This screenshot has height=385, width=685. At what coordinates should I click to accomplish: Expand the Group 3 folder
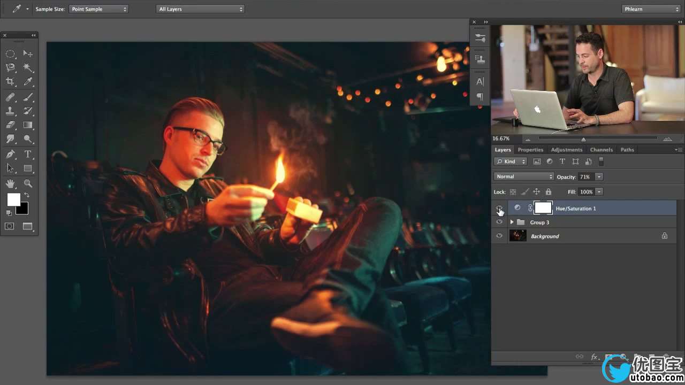pos(512,222)
